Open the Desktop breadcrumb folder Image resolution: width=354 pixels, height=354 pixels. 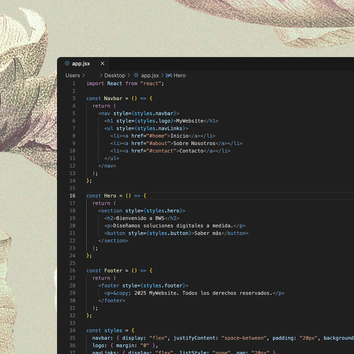[115, 75]
